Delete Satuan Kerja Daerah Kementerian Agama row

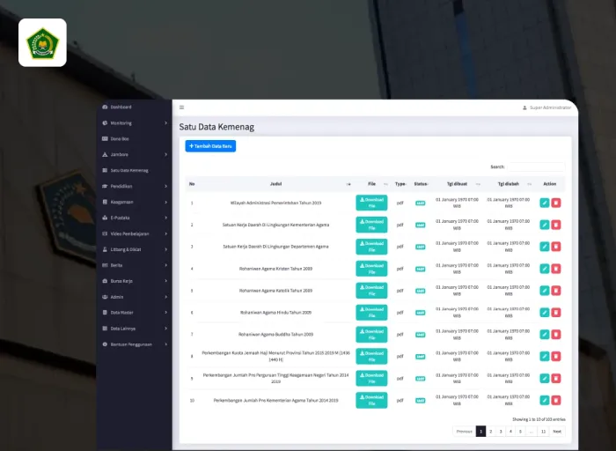coord(555,225)
